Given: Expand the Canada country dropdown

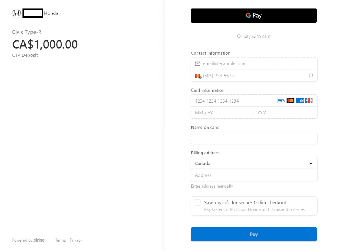Looking at the screenshot, I should click(x=254, y=163).
